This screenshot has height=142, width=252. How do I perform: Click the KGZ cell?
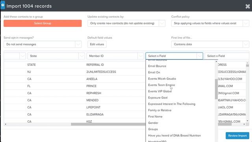coord(89,121)
